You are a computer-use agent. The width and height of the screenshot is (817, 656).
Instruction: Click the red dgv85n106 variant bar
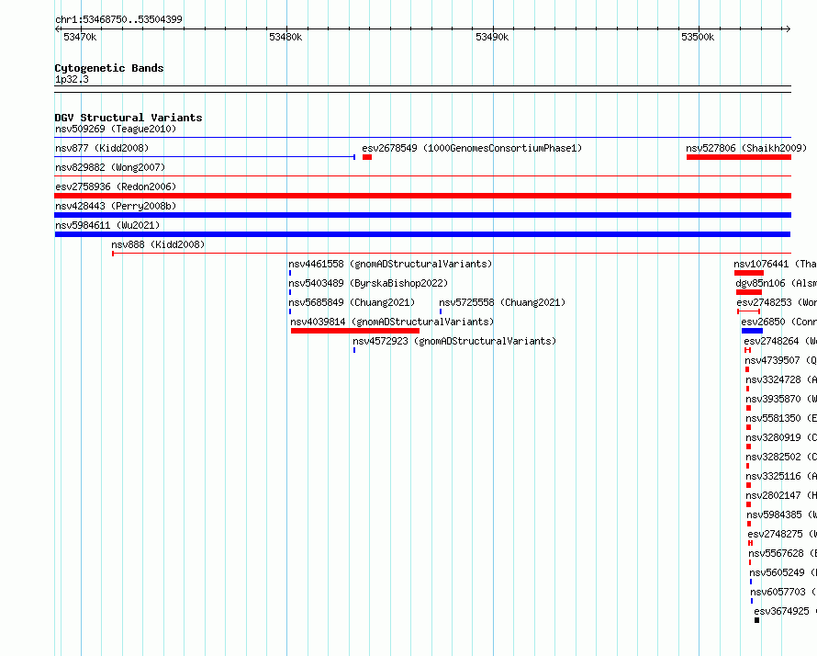(749, 292)
